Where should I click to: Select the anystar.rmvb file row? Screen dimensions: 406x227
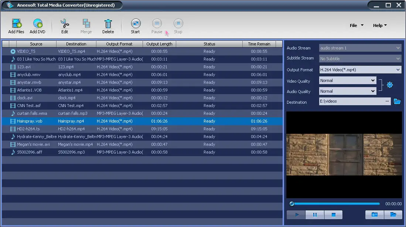(142, 82)
